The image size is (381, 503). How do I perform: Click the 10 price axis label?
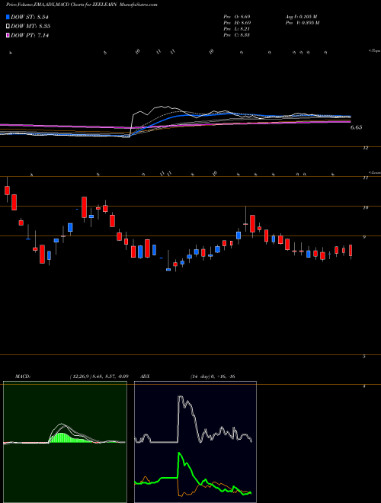click(365, 207)
